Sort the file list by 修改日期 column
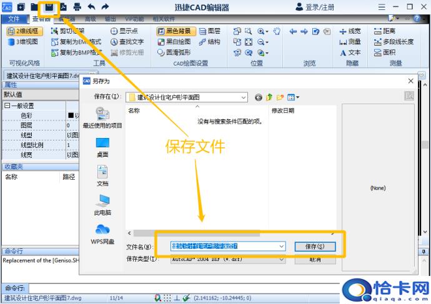 point(283,110)
